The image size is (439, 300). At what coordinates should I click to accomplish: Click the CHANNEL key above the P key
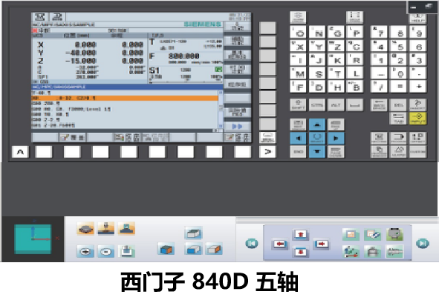click(355, 17)
